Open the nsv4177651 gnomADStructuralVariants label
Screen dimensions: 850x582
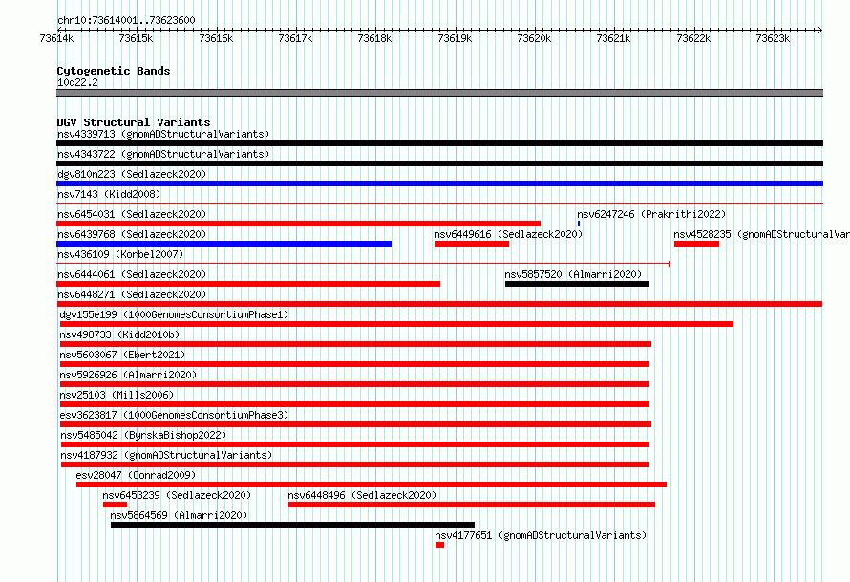pyautogui.click(x=541, y=535)
